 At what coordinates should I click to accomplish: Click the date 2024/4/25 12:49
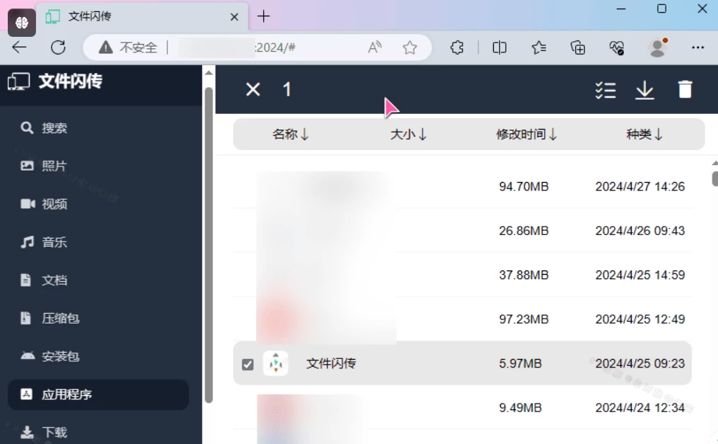[640, 319]
